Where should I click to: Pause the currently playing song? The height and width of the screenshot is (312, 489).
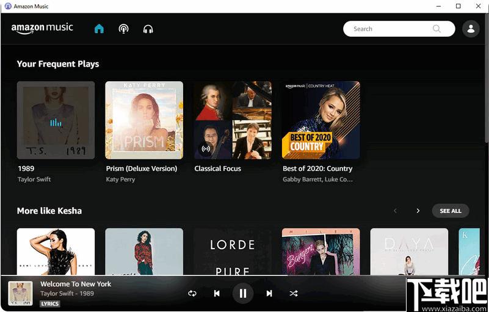(x=243, y=293)
